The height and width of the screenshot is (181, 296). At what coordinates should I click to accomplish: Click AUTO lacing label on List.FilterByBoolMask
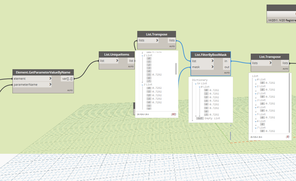pos(227,73)
